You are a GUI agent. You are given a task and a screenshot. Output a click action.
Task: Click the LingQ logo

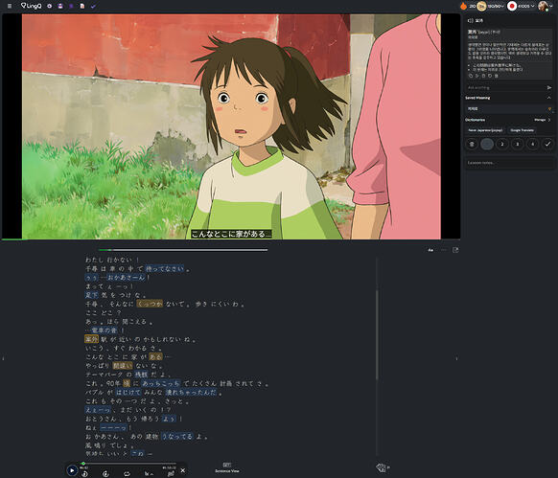pos(31,6)
